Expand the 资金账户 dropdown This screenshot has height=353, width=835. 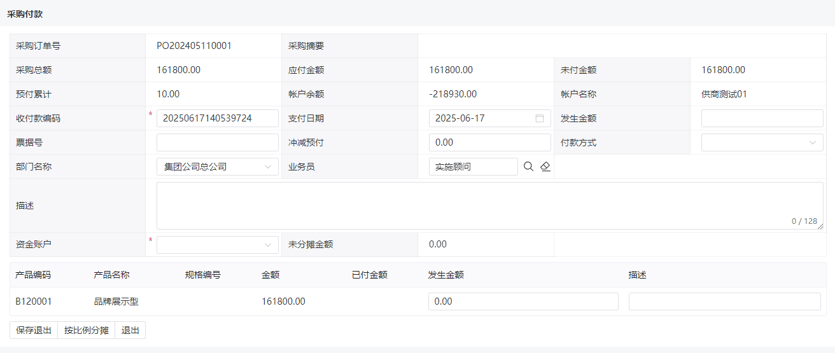tap(218, 244)
